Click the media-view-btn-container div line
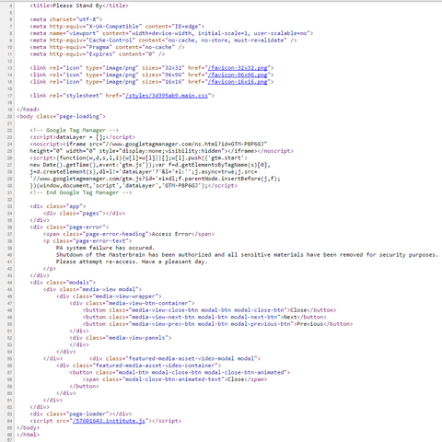The width and height of the screenshot is (442, 442). 132,303
